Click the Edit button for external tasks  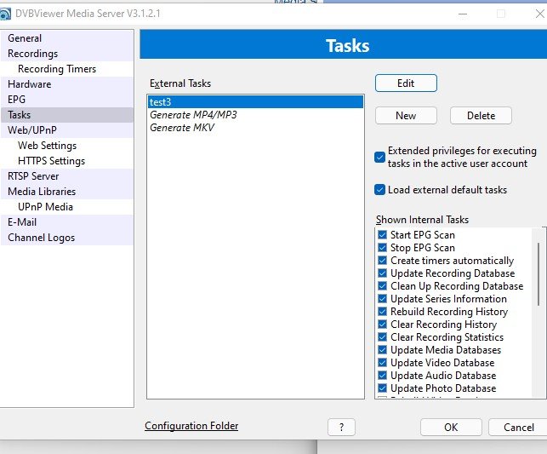(406, 83)
